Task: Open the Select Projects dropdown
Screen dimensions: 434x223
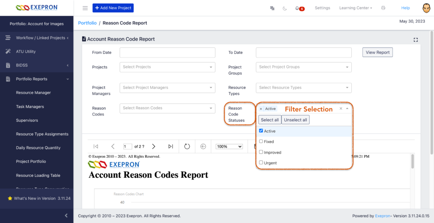Action: (167, 67)
